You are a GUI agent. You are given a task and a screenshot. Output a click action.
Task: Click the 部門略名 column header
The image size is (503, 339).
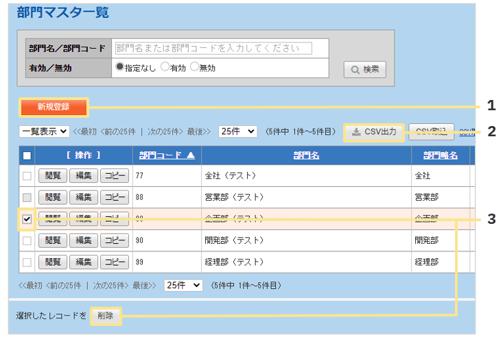click(x=440, y=155)
